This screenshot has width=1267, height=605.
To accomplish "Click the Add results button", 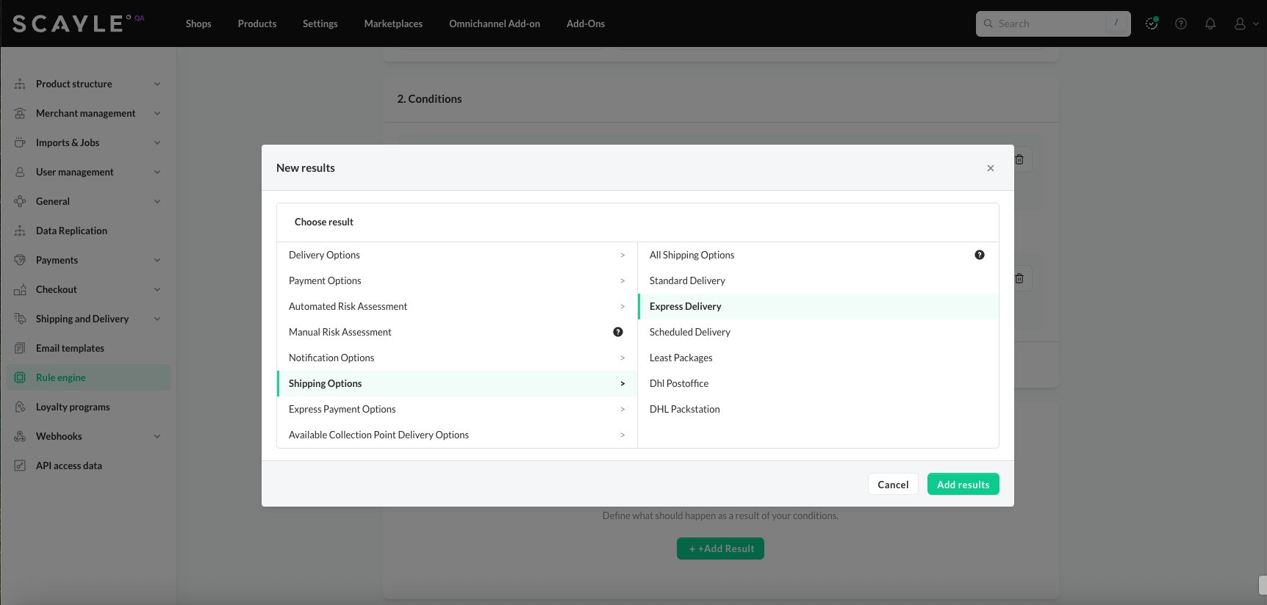I will 963,485.
